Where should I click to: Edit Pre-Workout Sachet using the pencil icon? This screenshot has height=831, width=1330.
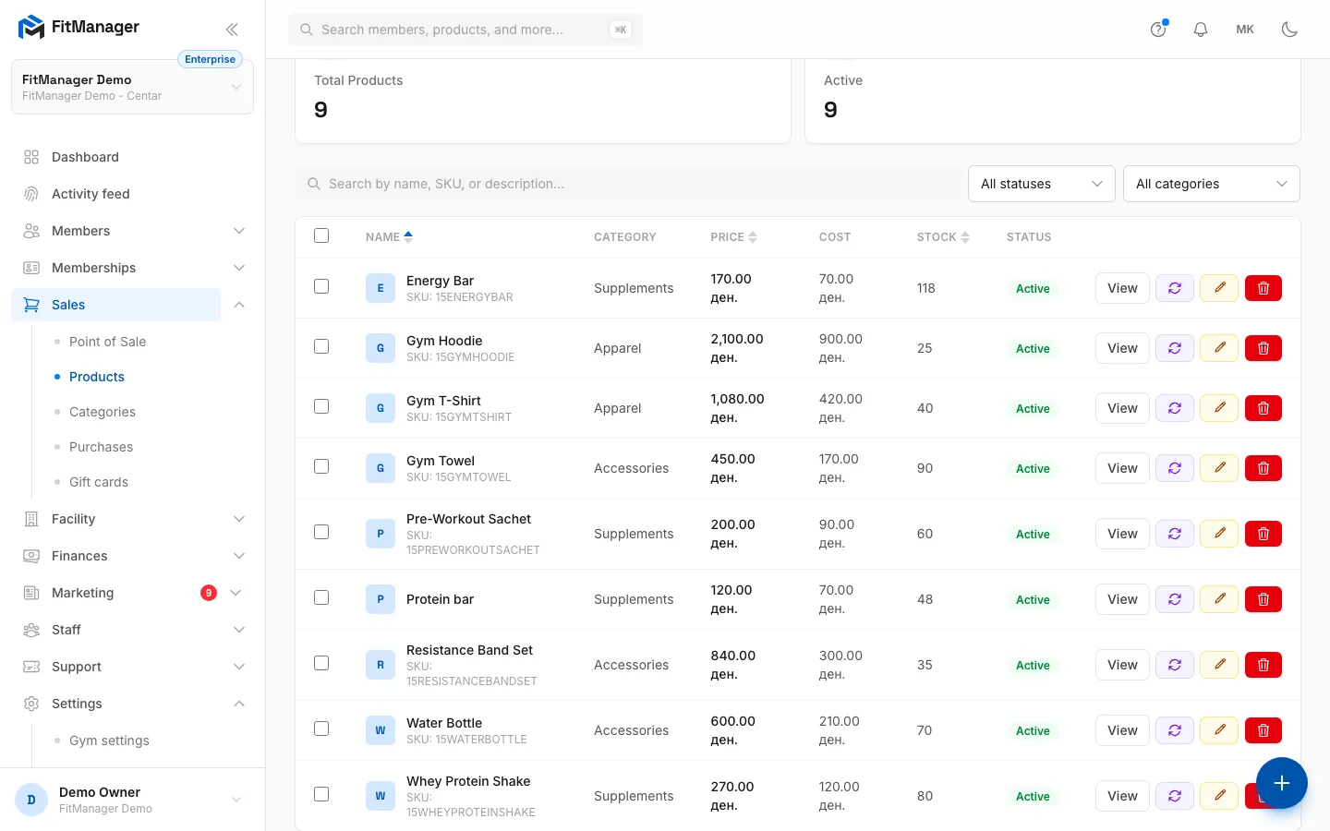(x=1219, y=534)
